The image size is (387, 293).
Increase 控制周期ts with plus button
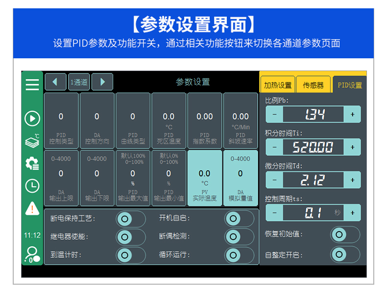(x=352, y=213)
